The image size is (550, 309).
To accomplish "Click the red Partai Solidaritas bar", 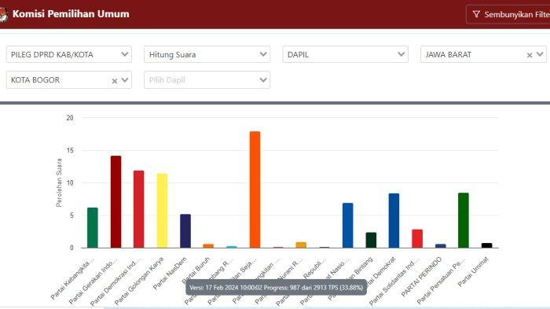I will point(417,239).
